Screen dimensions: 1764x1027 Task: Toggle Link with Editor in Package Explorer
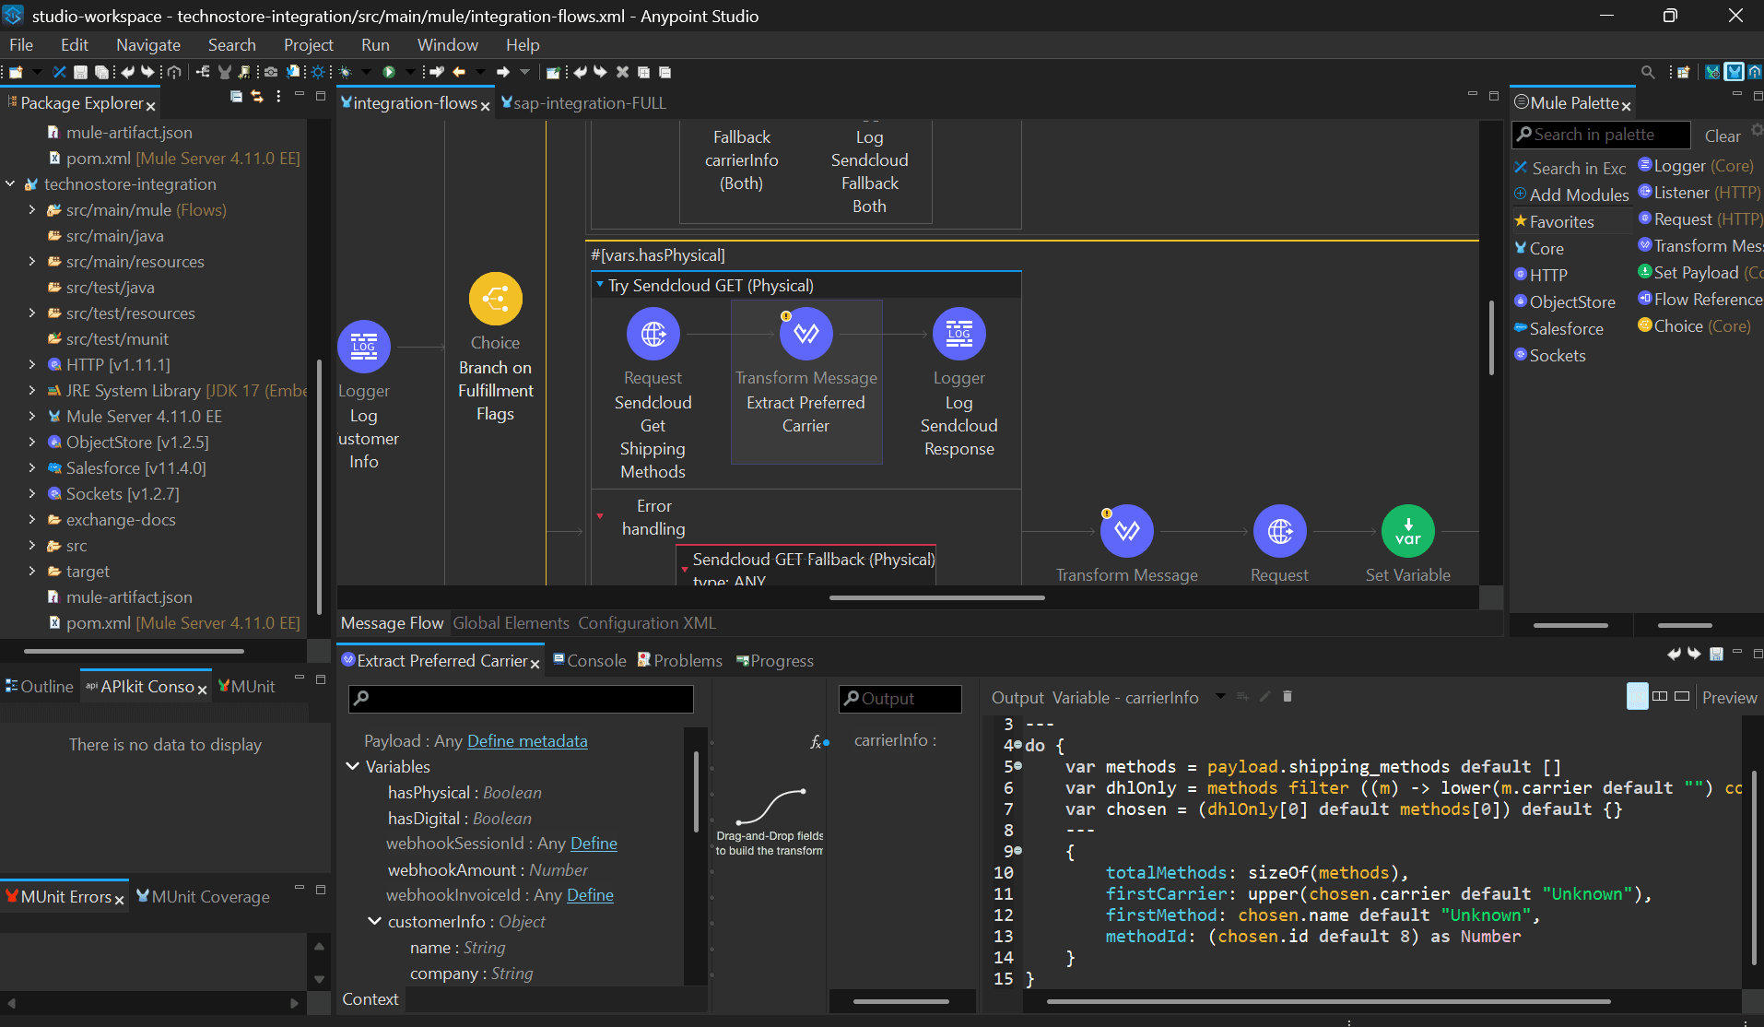click(x=257, y=97)
